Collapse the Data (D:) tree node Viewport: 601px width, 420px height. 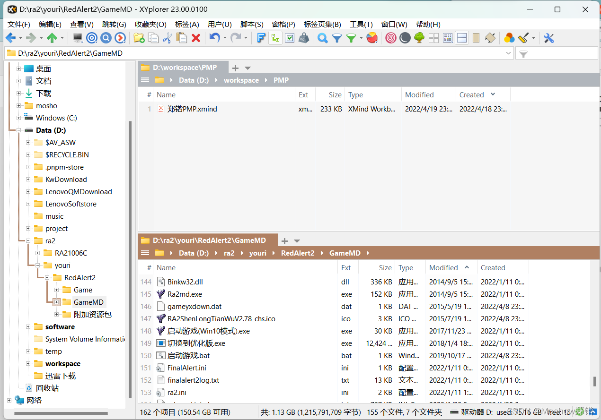click(x=18, y=130)
